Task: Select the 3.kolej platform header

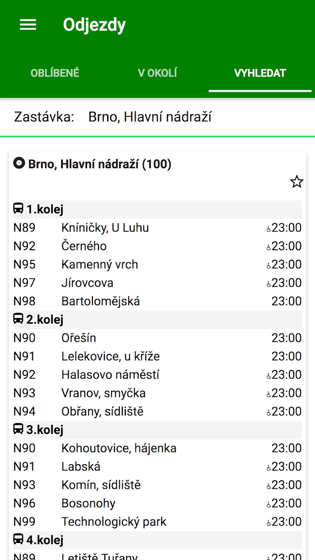Action: (x=157, y=430)
